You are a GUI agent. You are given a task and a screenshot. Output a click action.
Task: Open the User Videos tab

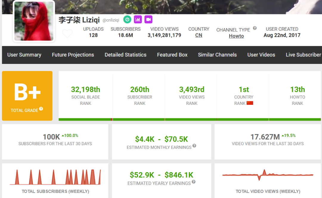261,55
